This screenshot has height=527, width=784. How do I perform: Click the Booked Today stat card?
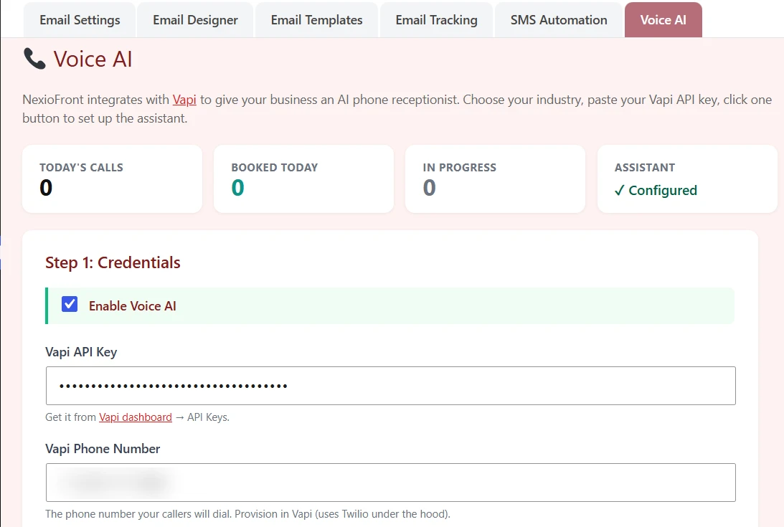point(303,179)
